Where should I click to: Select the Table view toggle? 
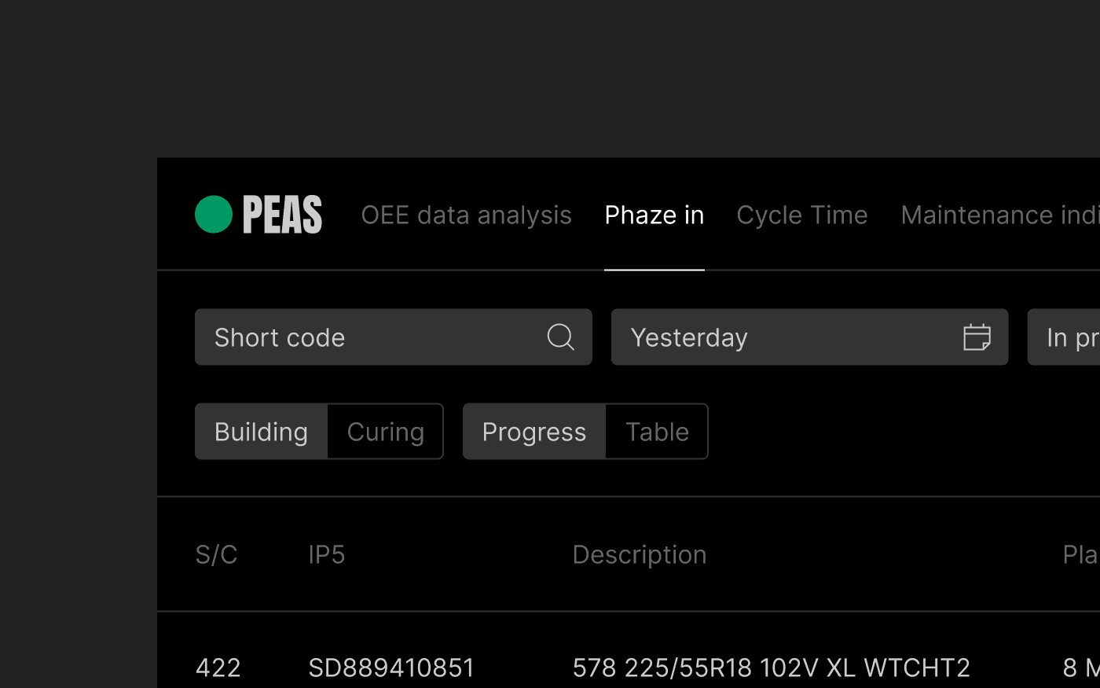pyautogui.click(x=657, y=432)
